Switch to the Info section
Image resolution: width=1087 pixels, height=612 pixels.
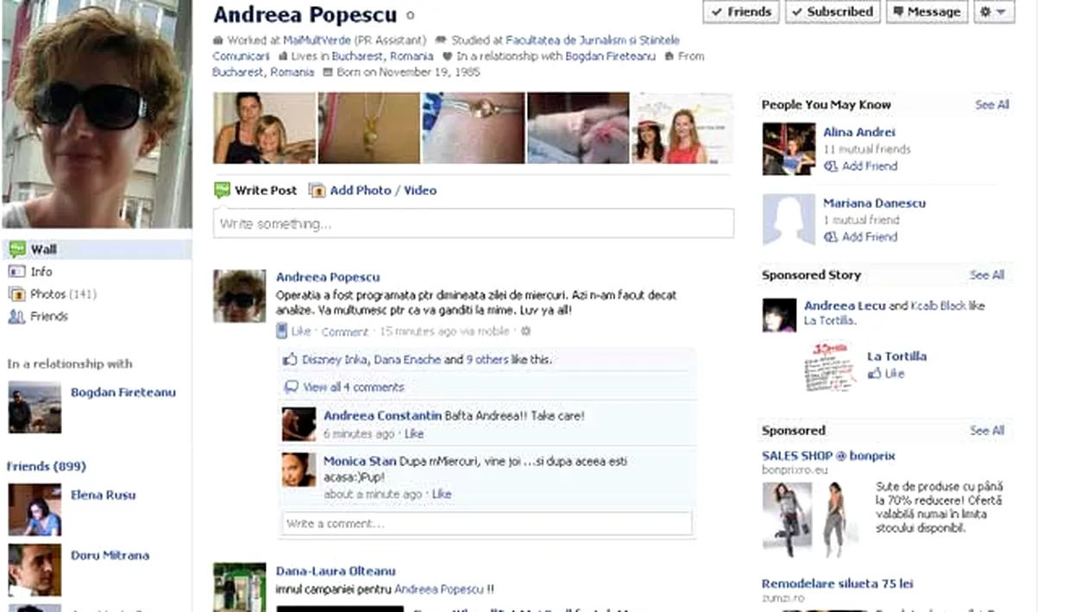pyautogui.click(x=41, y=271)
